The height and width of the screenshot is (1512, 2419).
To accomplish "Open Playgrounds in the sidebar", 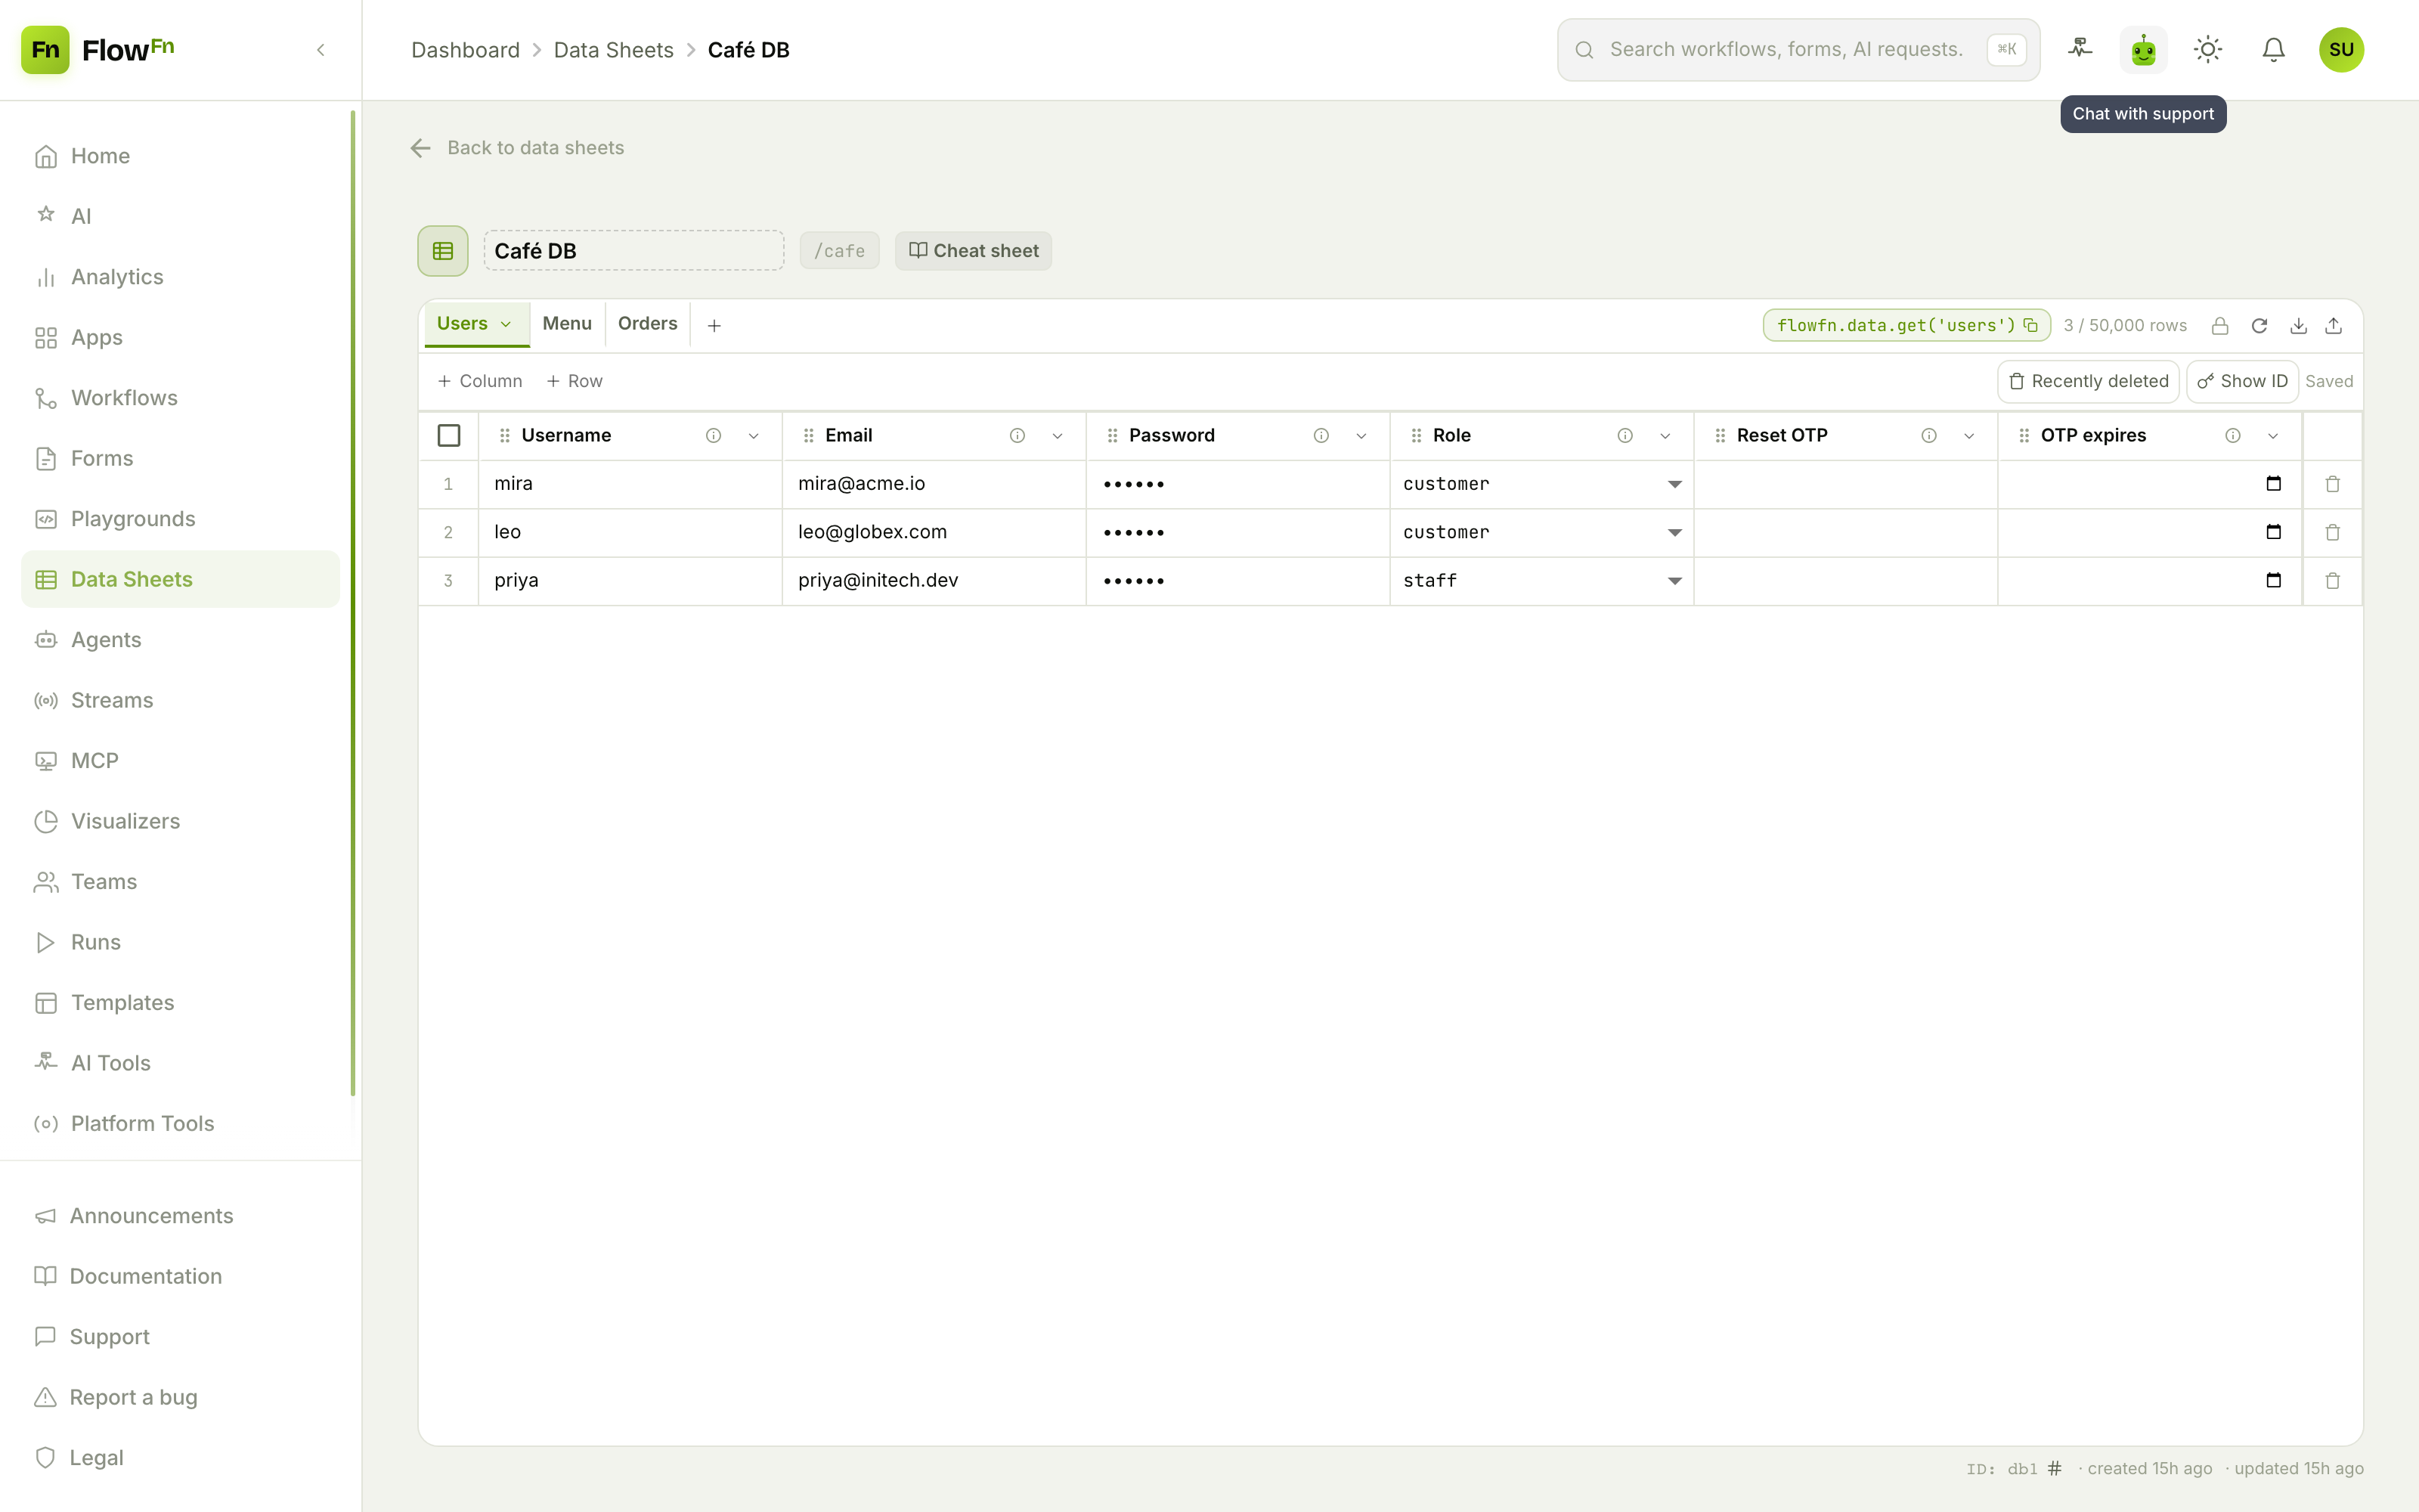I will [180, 519].
